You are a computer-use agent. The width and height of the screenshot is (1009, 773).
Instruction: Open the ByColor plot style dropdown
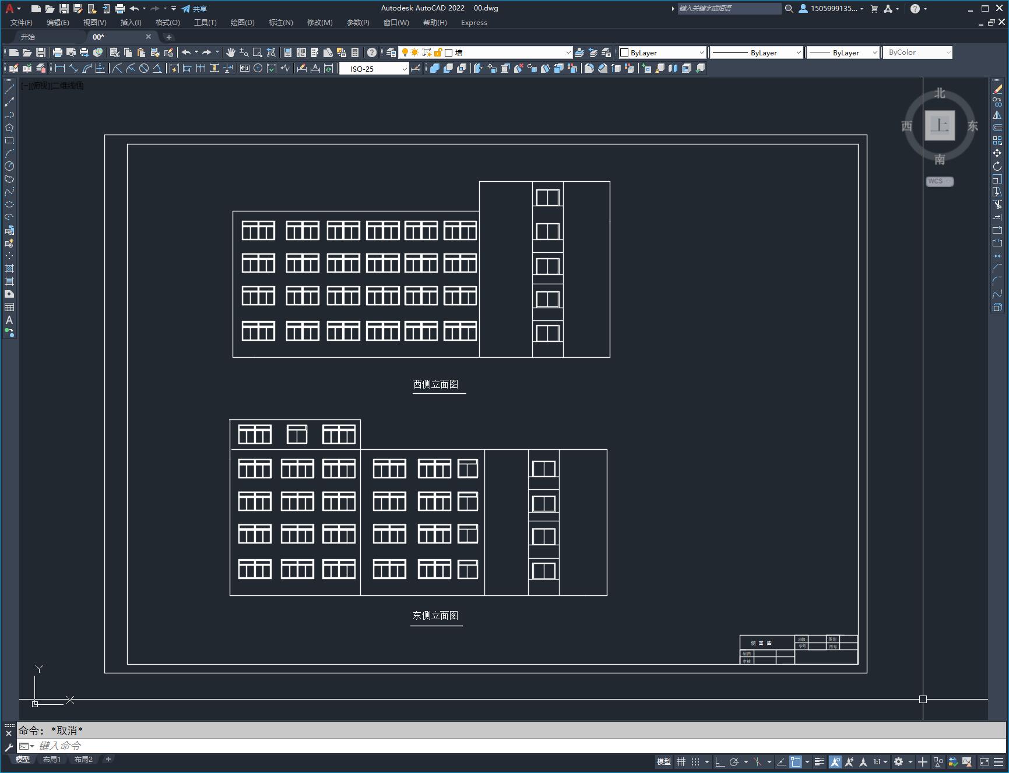(917, 52)
